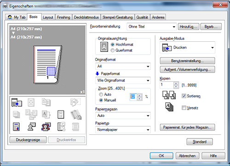Viewport: 230px width, 166px height.
Task: Switch to the Layout tab
Action: 48,17
